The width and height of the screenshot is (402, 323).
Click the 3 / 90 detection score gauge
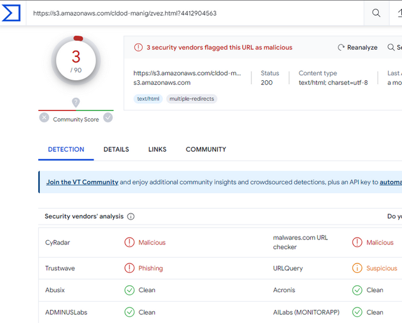[x=76, y=61]
